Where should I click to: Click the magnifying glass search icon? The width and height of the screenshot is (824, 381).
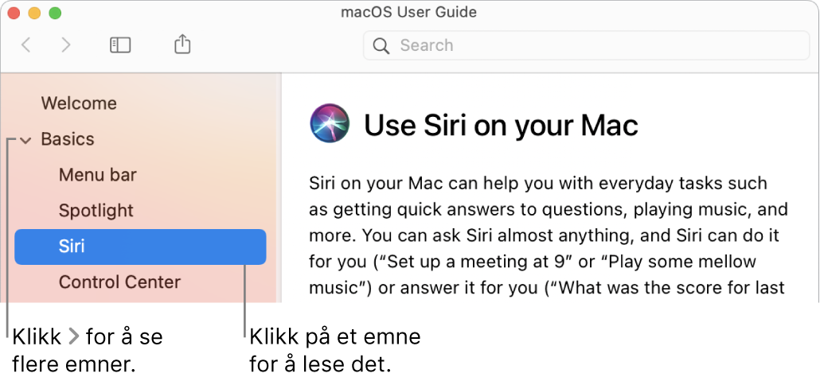[x=381, y=45]
